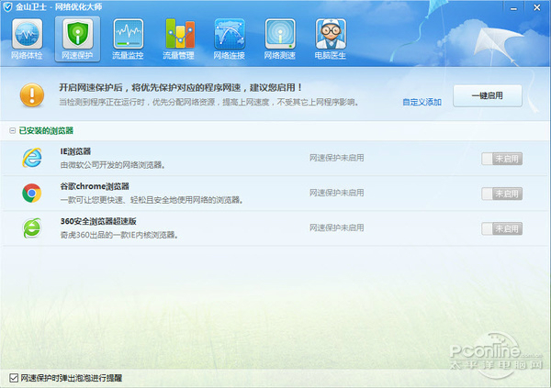Click the IE browser logo icon
This screenshot has width=551, height=388.
click(32, 158)
